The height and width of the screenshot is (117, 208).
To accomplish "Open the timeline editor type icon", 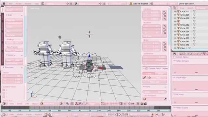I will (x=4, y=114).
